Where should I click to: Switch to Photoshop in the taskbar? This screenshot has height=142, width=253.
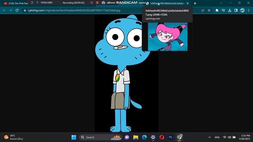pyautogui.click(x=170, y=137)
